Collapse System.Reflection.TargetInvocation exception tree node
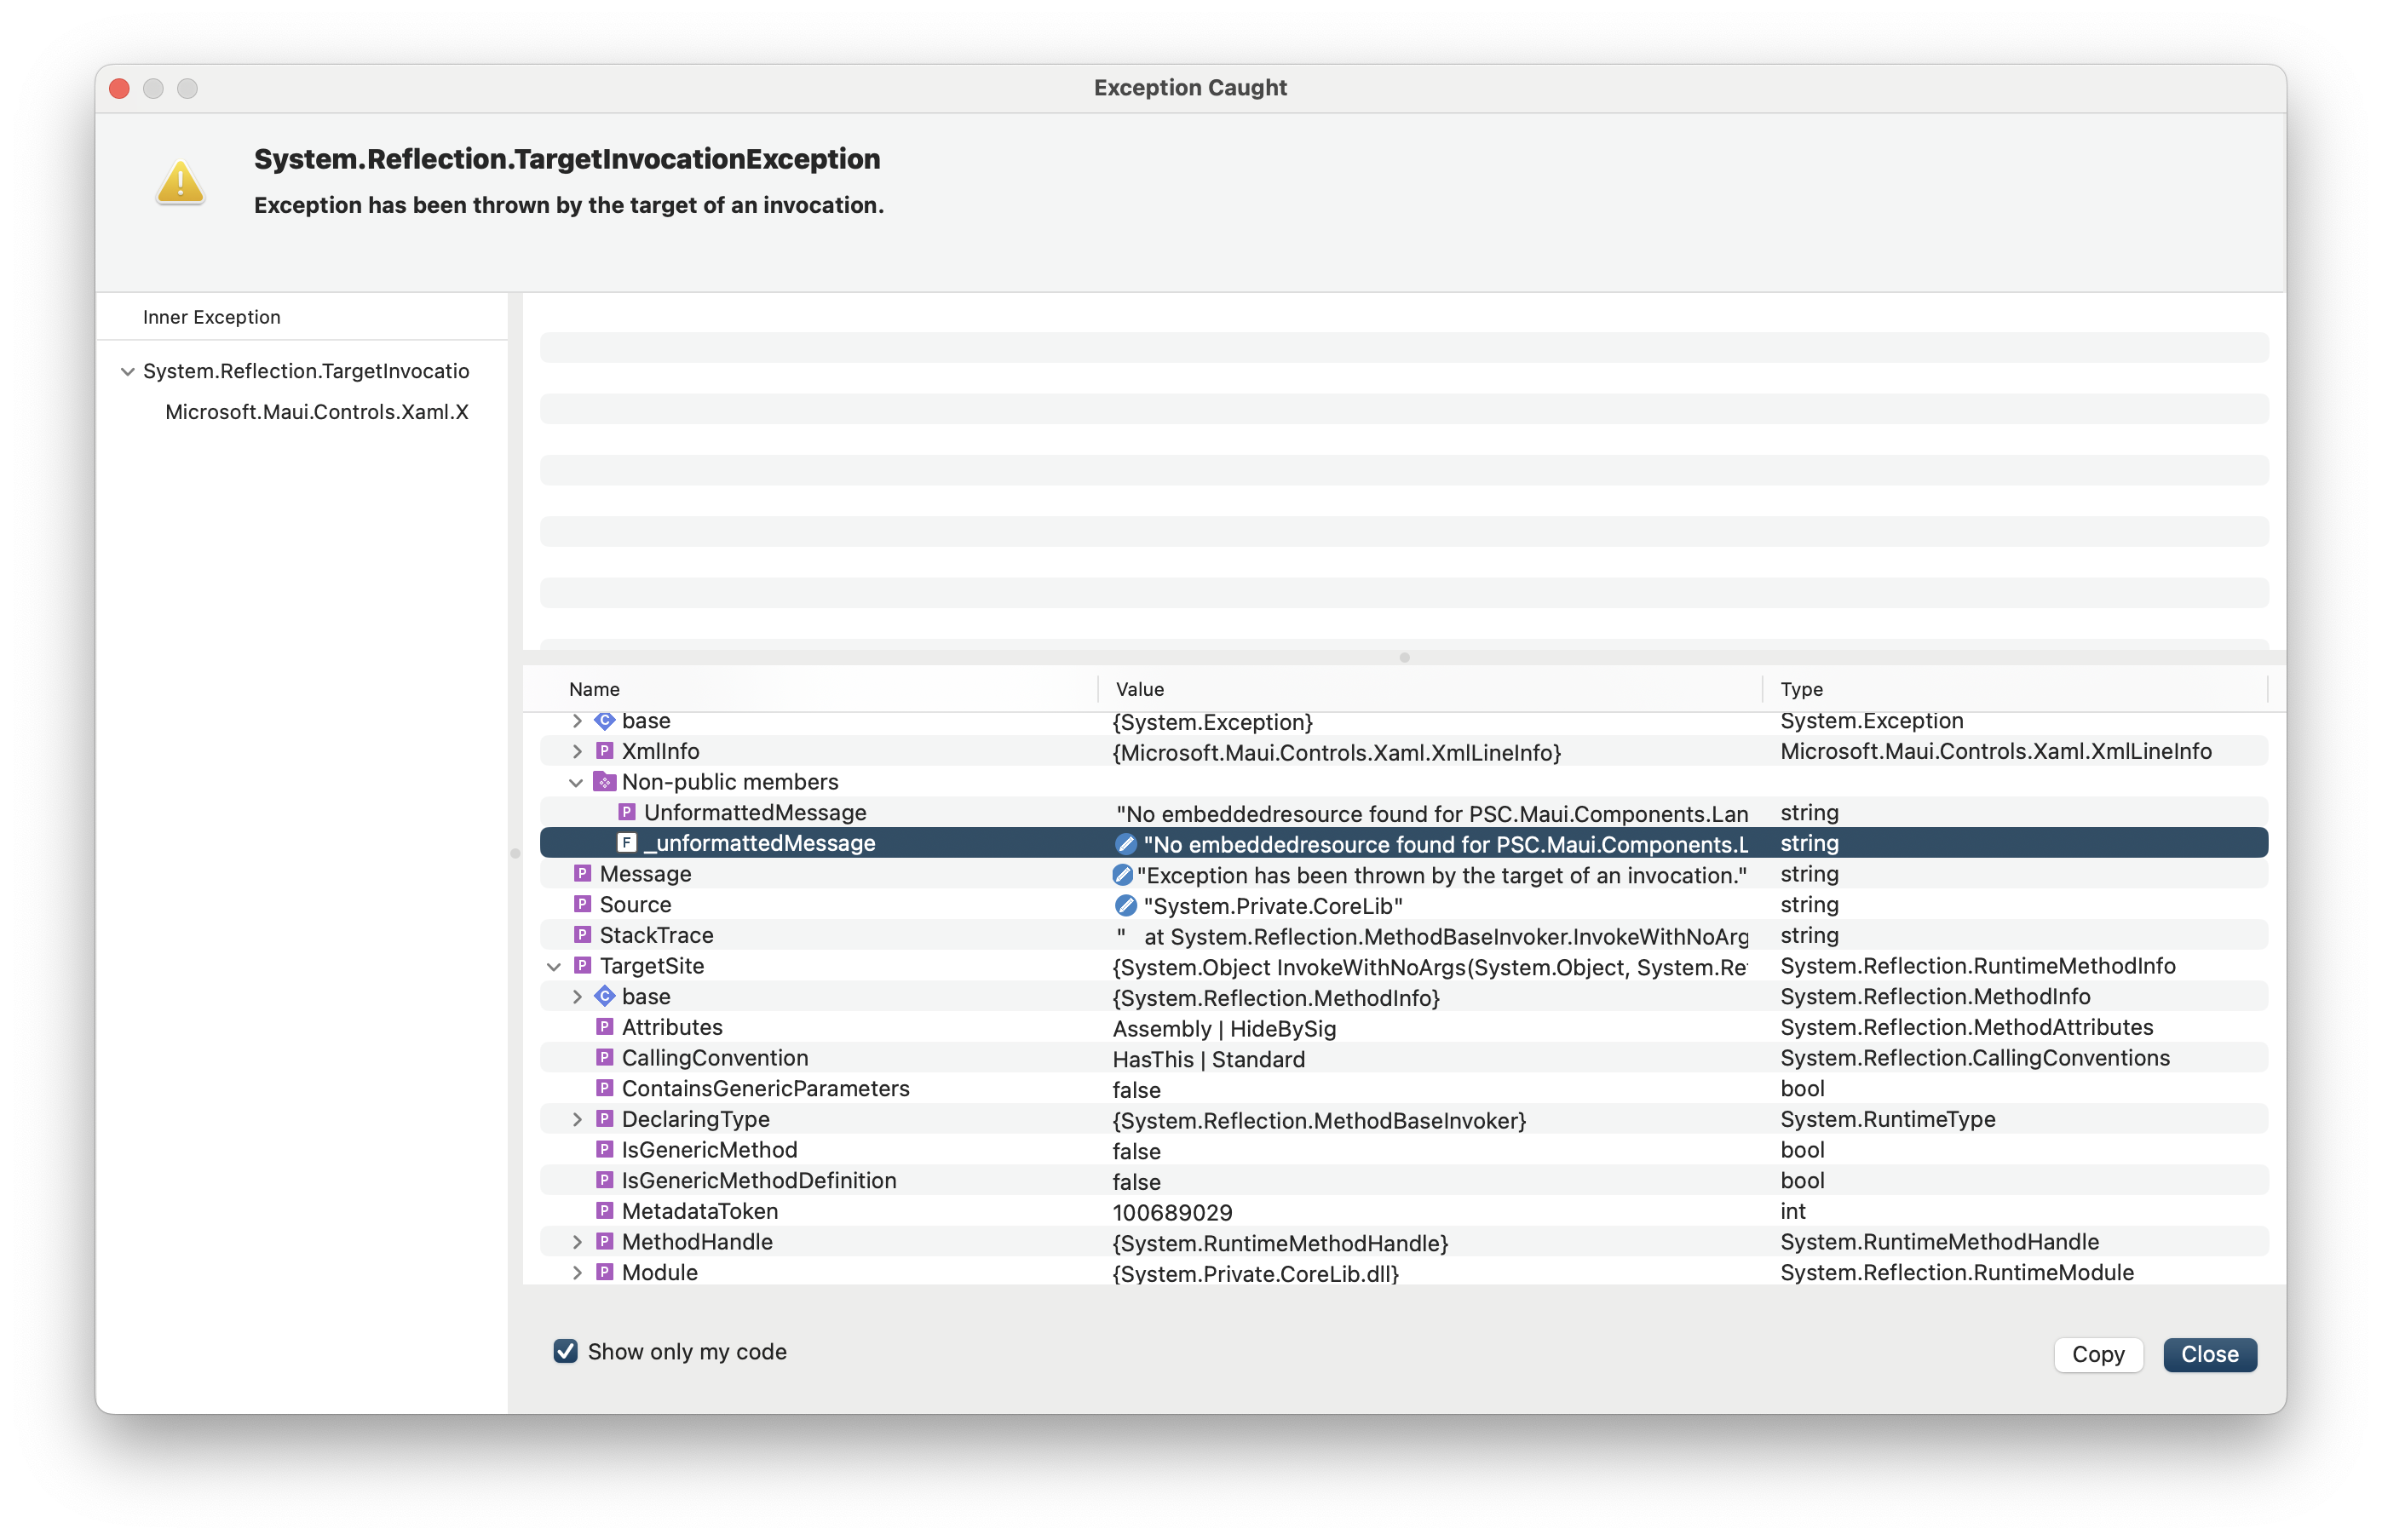 (127, 372)
